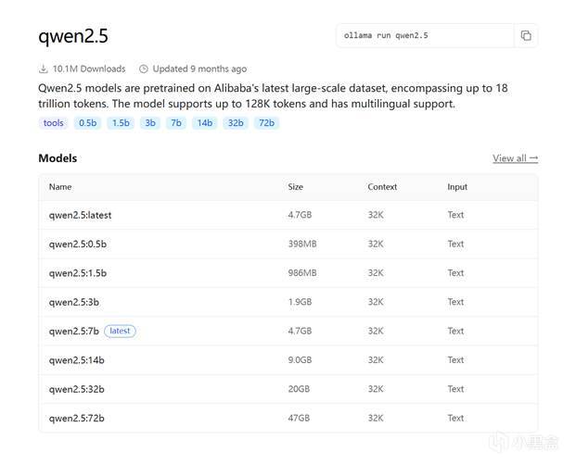576x464 pixels.
Task: Choose the 1.5b size tag
Action: tap(121, 123)
